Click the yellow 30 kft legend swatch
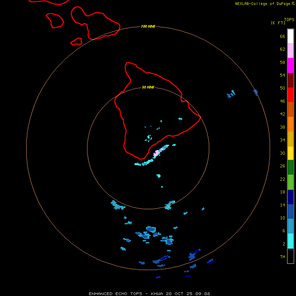Screen dimensions: 296x296 click(290, 153)
